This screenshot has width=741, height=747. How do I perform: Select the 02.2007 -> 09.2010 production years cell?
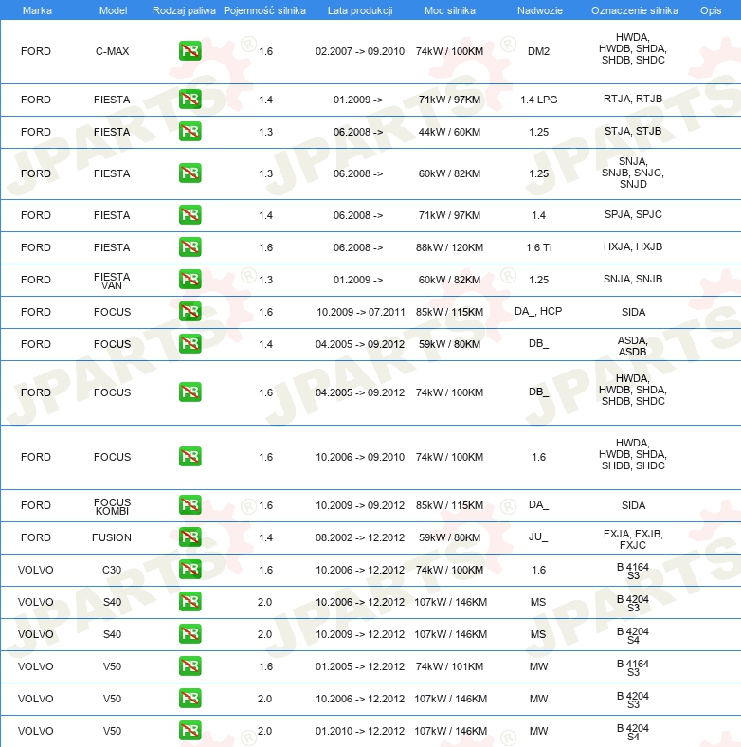[x=360, y=51]
